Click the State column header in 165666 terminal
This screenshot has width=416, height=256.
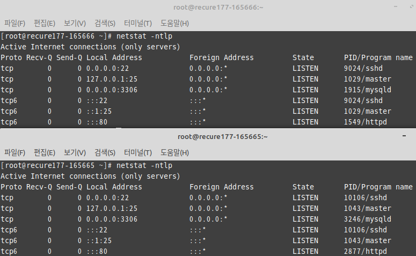tap(303, 57)
